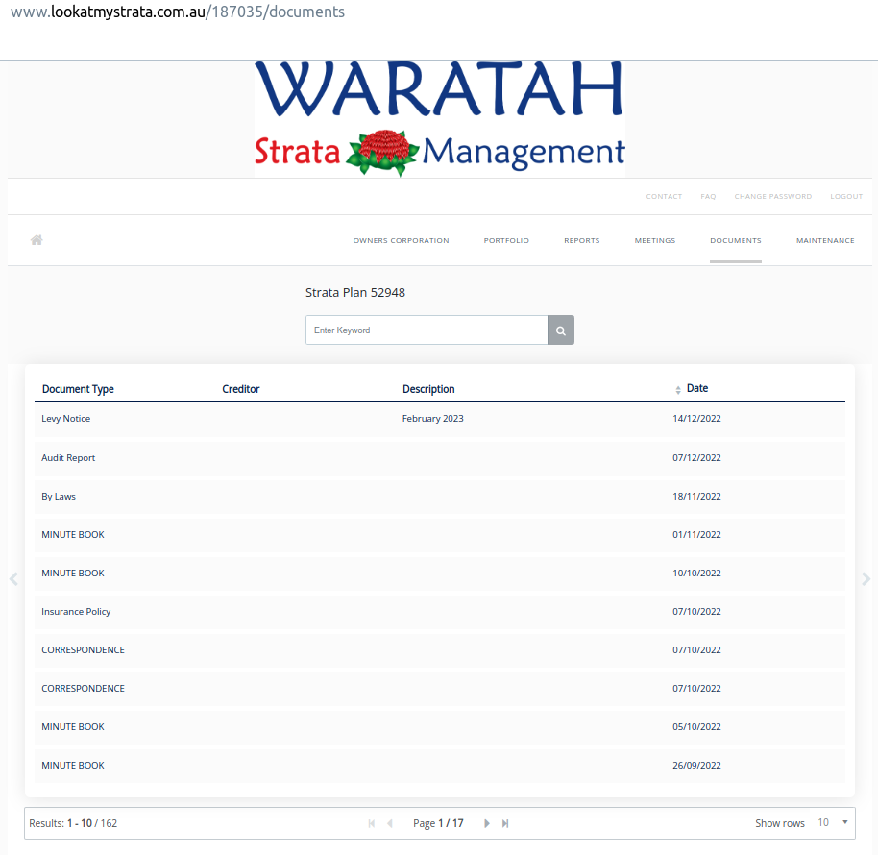The image size is (878, 855).
Task: Open the FAQ link
Action: point(708,197)
